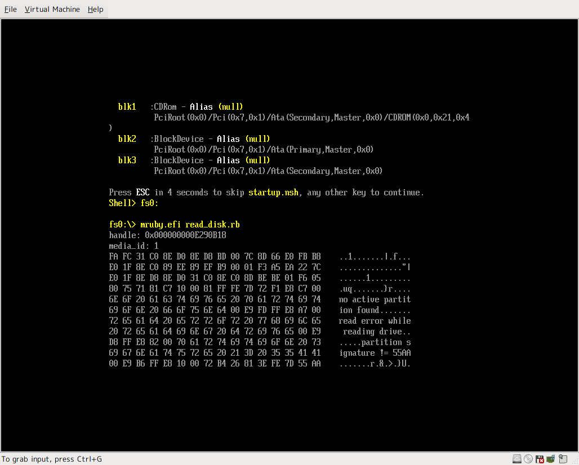Click the 'ignature != 55AA' ASCII text

[x=375, y=353]
